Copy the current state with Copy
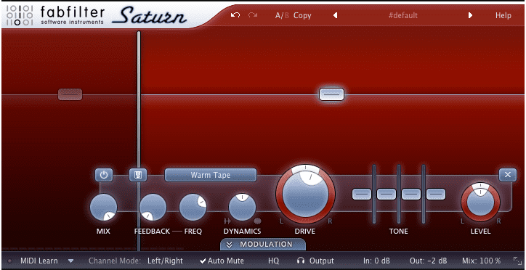This screenshot has height=270, width=526. [302, 15]
